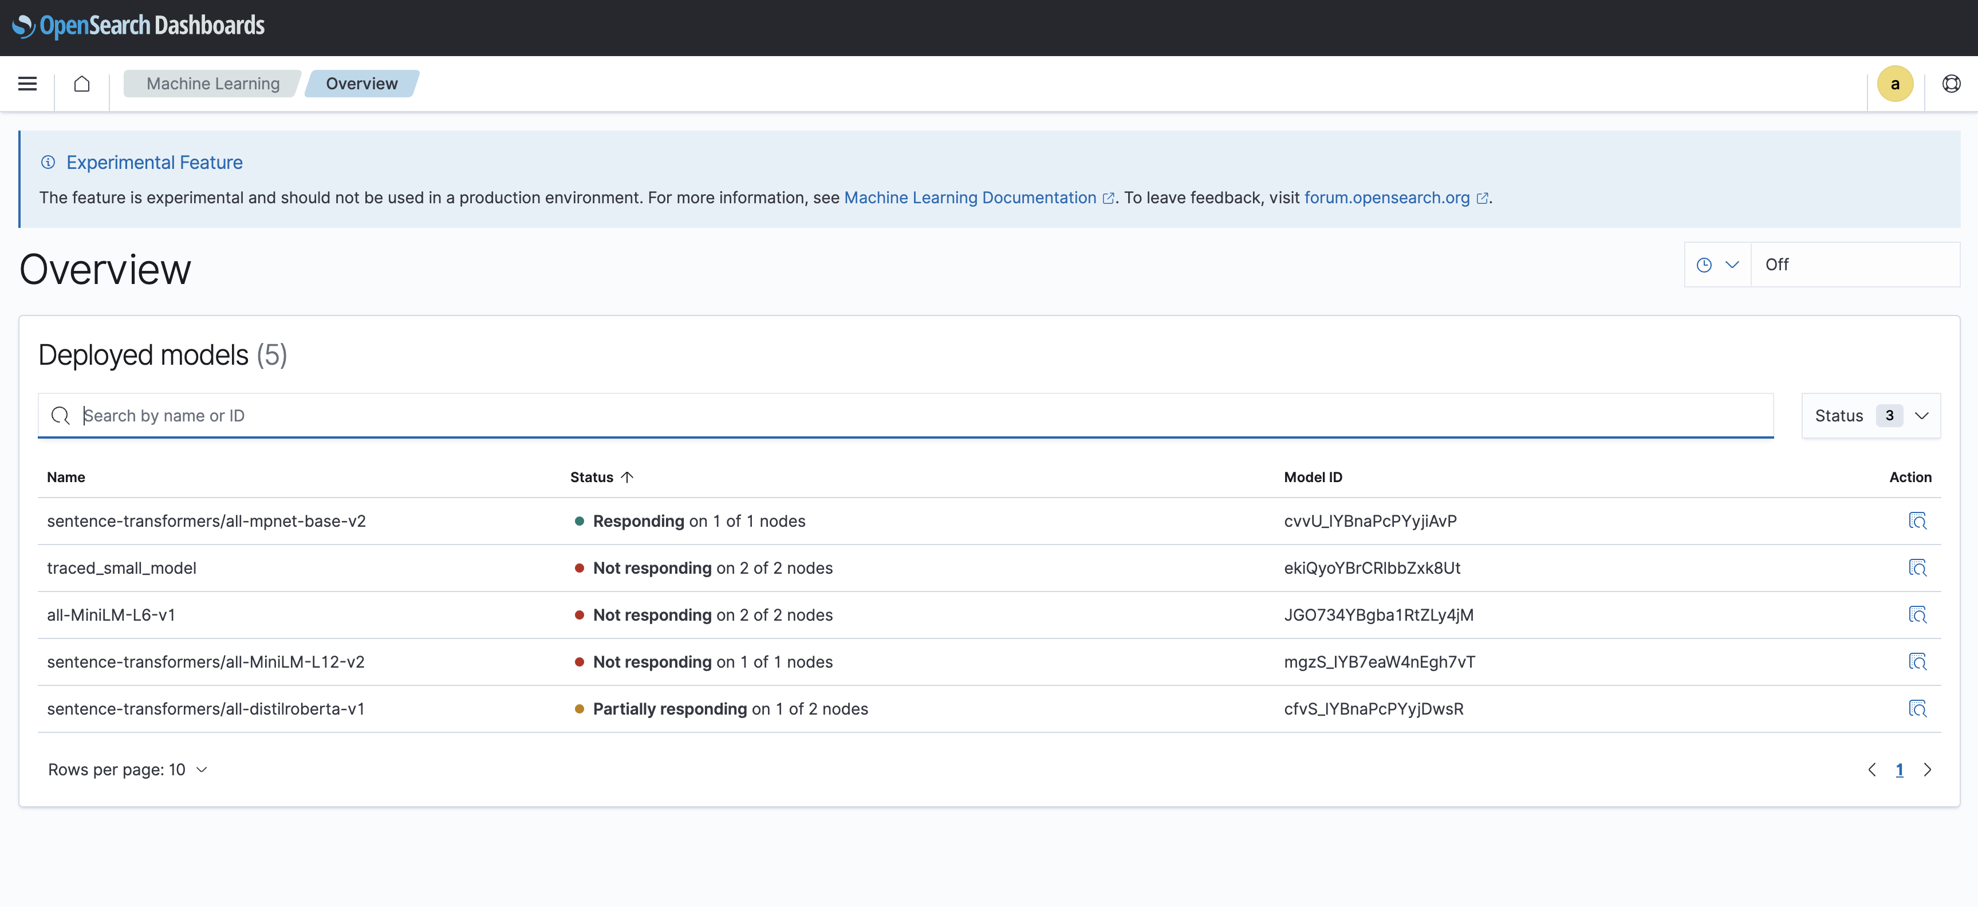This screenshot has width=1978, height=907.
Task: Visit forum.opensearch.org link
Action: pos(1396,198)
